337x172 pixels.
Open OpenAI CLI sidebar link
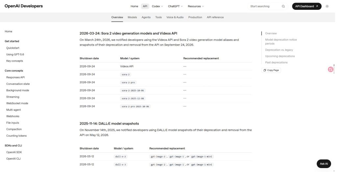[13, 159]
